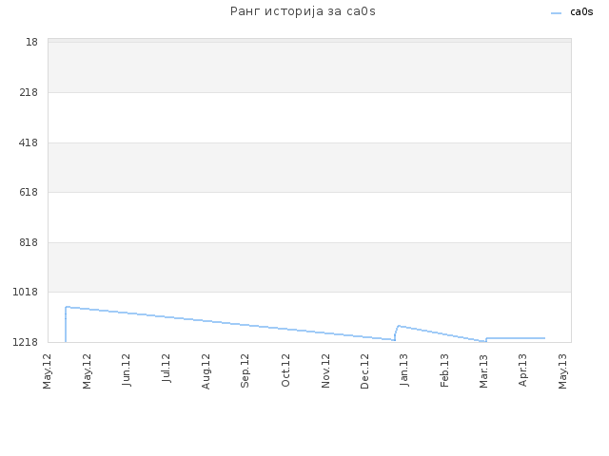Click the blue ca0s legend color line
Screen dimensions: 609x456
click(x=556, y=13)
